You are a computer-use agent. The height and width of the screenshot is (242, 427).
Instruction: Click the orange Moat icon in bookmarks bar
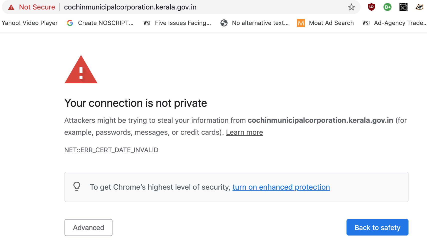pos(301,23)
